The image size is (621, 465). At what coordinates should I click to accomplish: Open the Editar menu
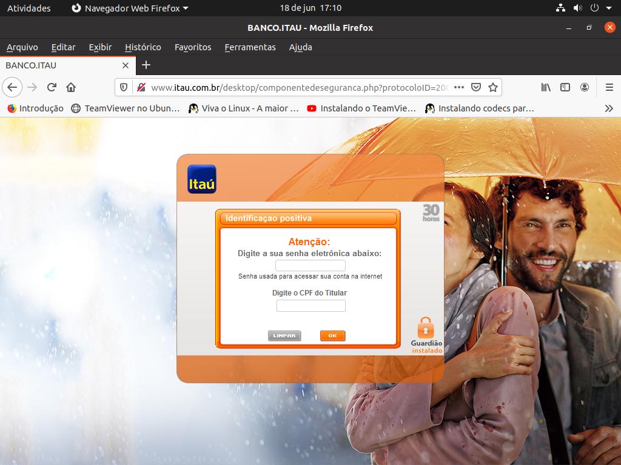pos(63,47)
